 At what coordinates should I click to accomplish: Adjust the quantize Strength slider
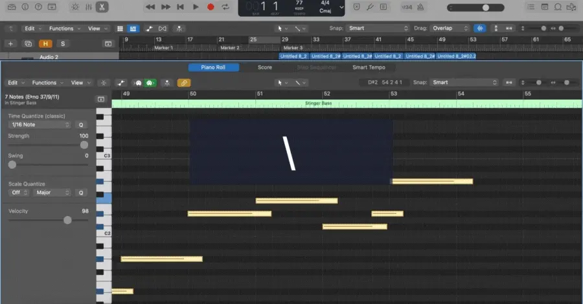tap(49, 145)
